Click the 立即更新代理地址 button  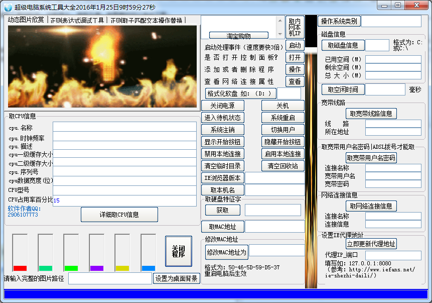coord(371,244)
